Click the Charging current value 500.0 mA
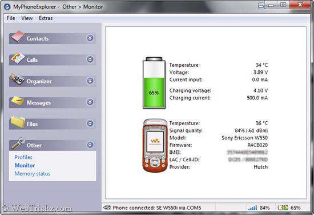Screen dimensions: 314x215 pos(257,98)
